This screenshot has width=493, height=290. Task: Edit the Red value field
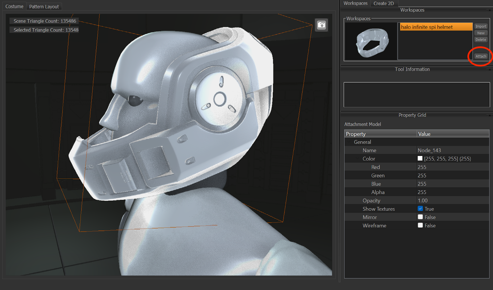tap(453, 167)
